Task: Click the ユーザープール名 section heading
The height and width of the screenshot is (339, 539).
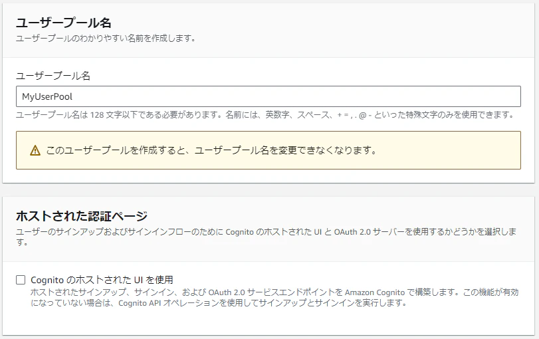Action: (64, 23)
